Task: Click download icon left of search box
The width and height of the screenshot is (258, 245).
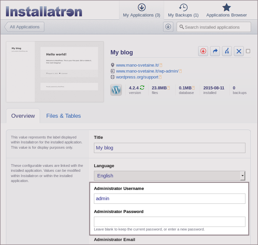Action: (x=168, y=27)
